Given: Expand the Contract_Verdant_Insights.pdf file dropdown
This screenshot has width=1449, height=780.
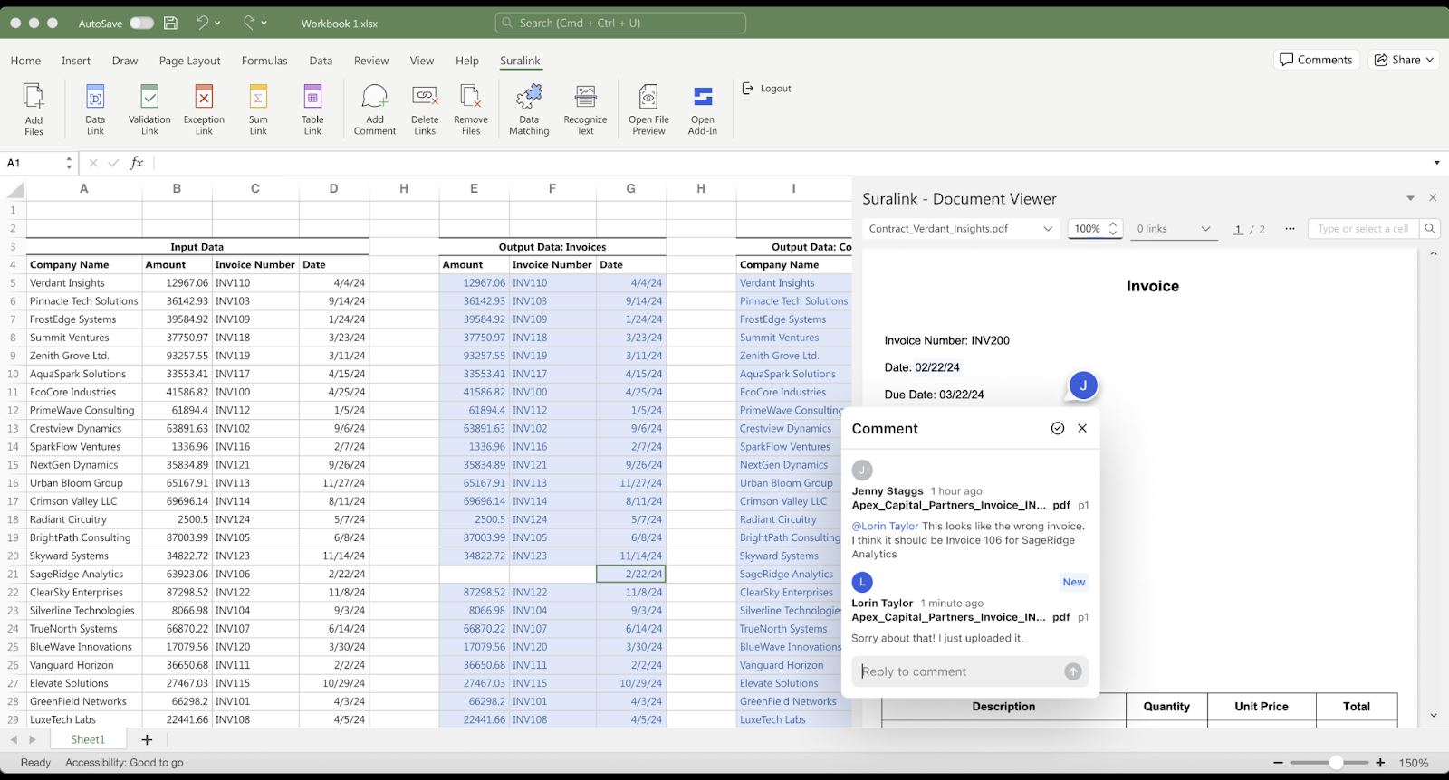Looking at the screenshot, I should [1048, 229].
